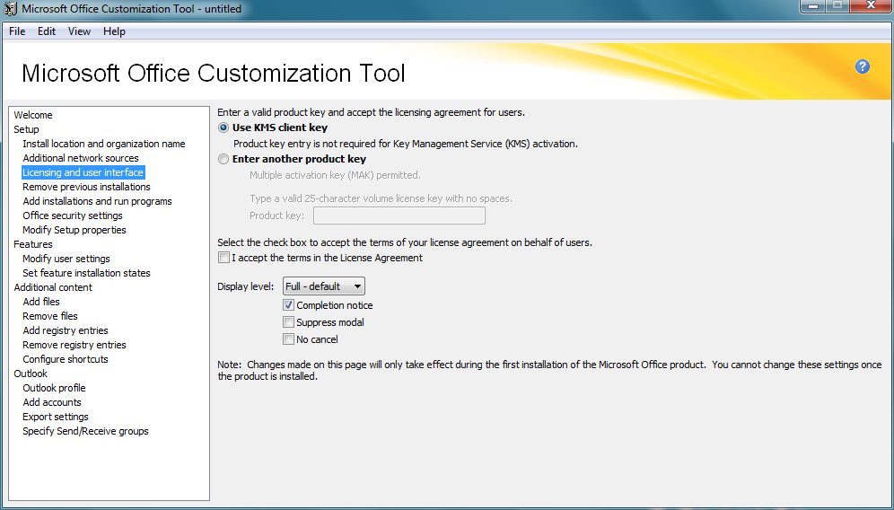Close the Office Customization Tool window
Viewport: 894px width, 510px height.
coord(871,5)
